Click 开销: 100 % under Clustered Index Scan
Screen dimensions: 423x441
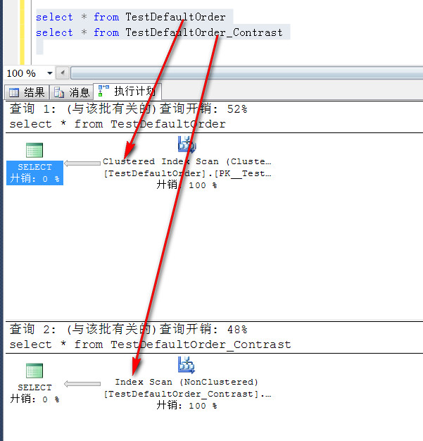tap(187, 185)
